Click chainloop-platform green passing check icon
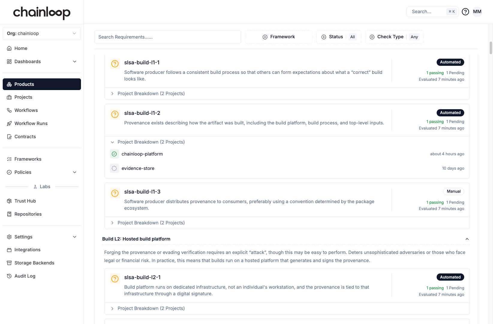Viewport: 493px width, 324px height. 114,154
